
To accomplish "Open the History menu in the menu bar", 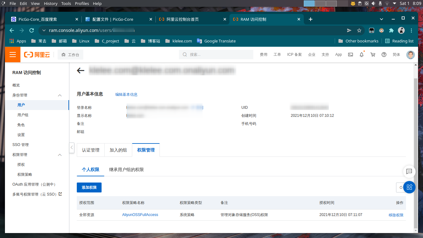I will [50, 3].
